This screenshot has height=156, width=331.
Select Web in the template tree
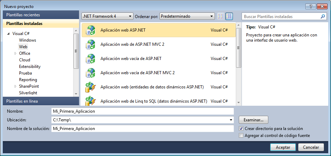coord(23,47)
